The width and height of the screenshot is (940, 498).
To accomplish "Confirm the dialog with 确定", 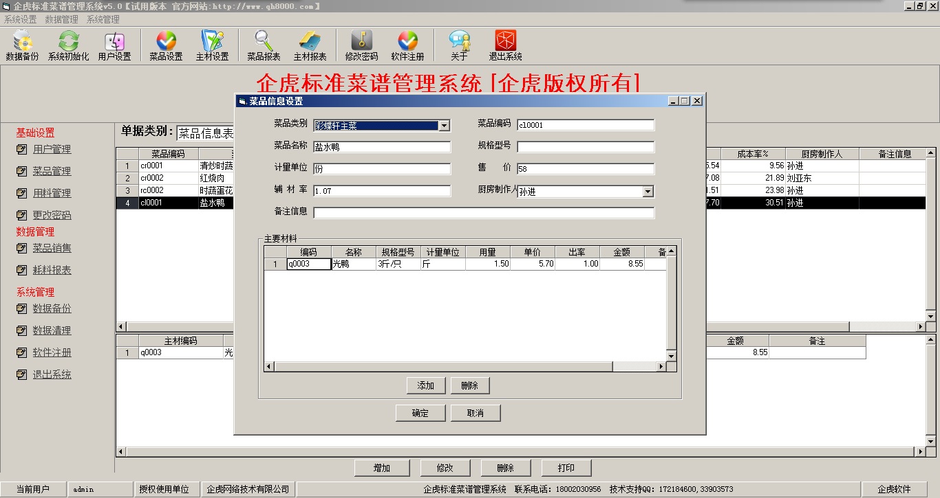I will (420, 413).
